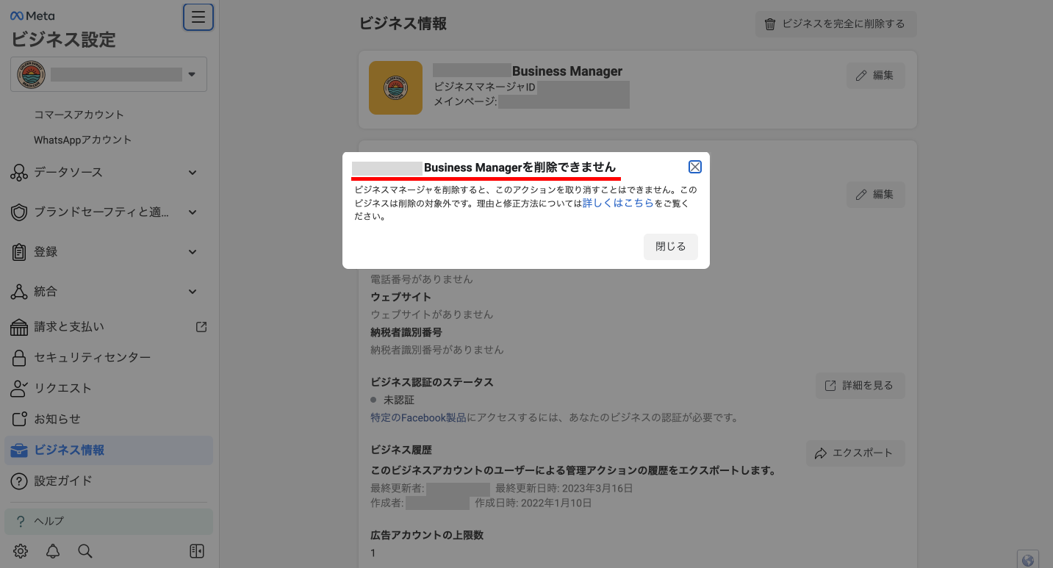
Task: Click the 広告アカウントの上限数 label
Action: click(x=427, y=536)
